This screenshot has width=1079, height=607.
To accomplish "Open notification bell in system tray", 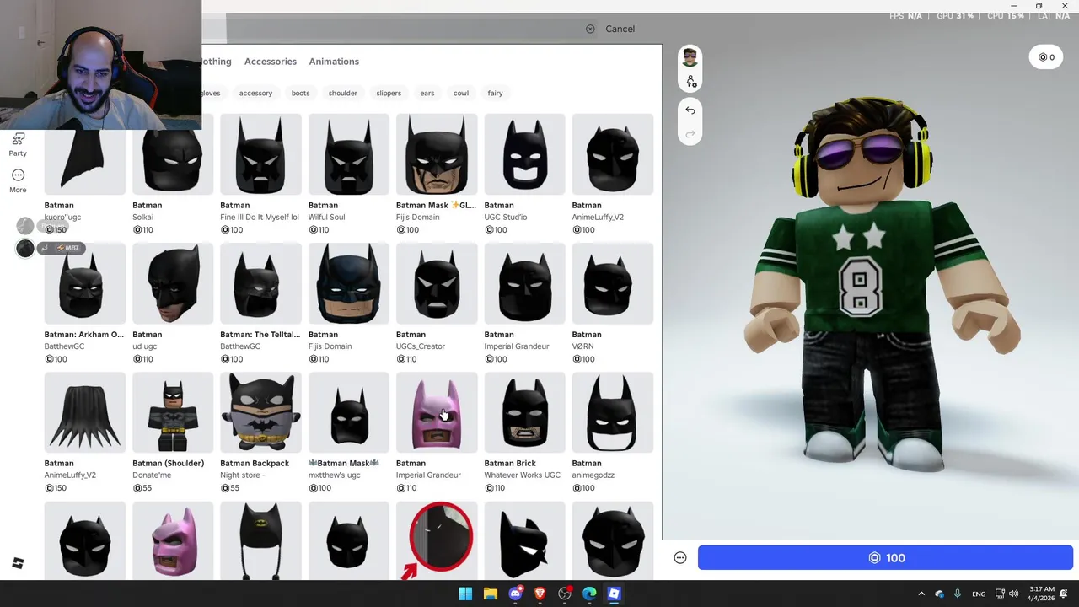I will click(x=1065, y=594).
